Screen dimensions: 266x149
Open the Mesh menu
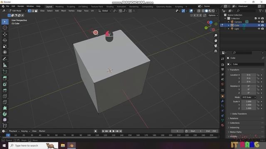coord(64,11)
